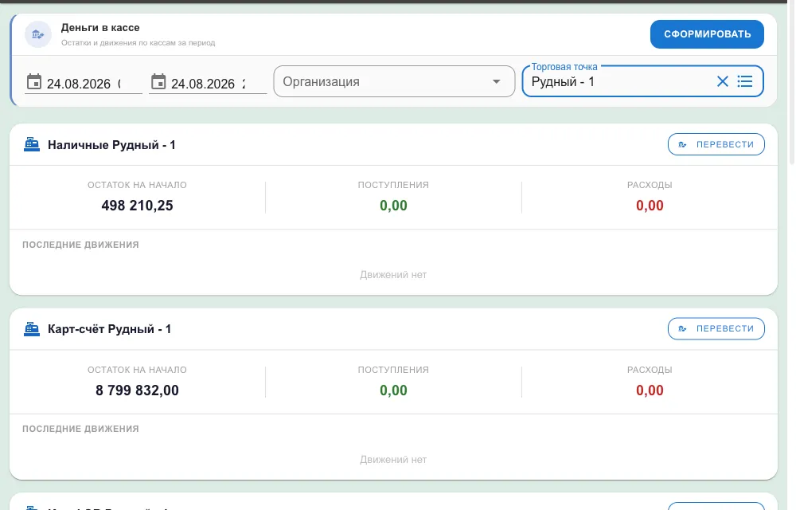This screenshot has height=510, width=796.
Task: Clear the Торговая точка field value
Action: click(723, 81)
